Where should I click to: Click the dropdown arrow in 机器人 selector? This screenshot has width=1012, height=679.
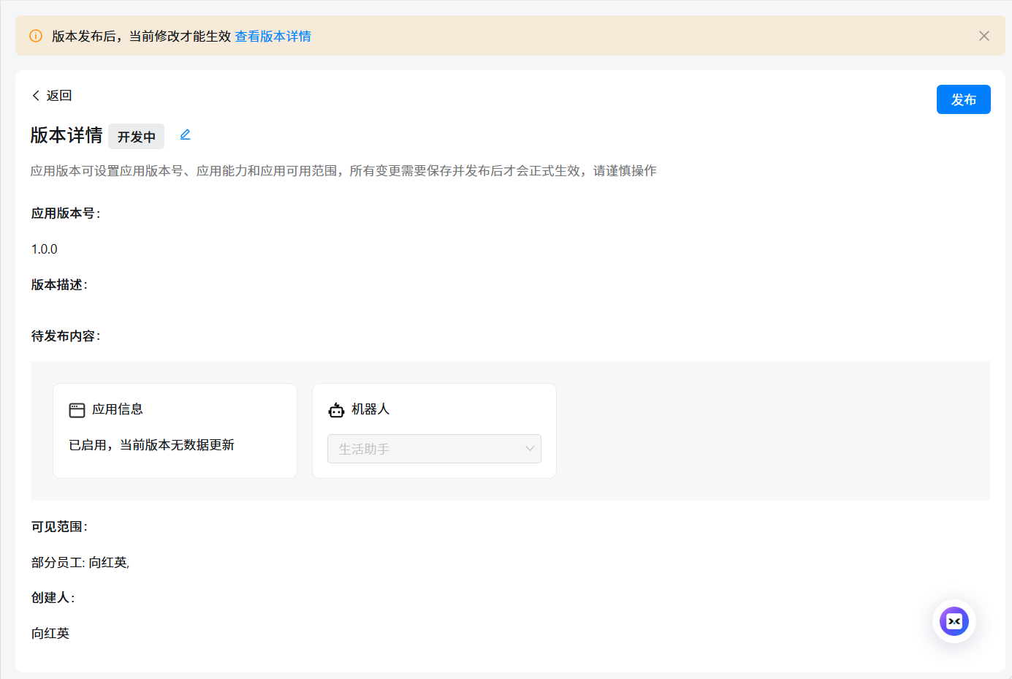pyautogui.click(x=530, y=449)
